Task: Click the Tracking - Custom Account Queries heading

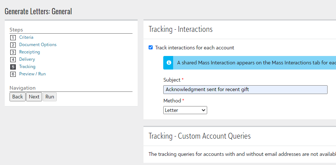Action: pyautogui.click(x=199, y=136)
